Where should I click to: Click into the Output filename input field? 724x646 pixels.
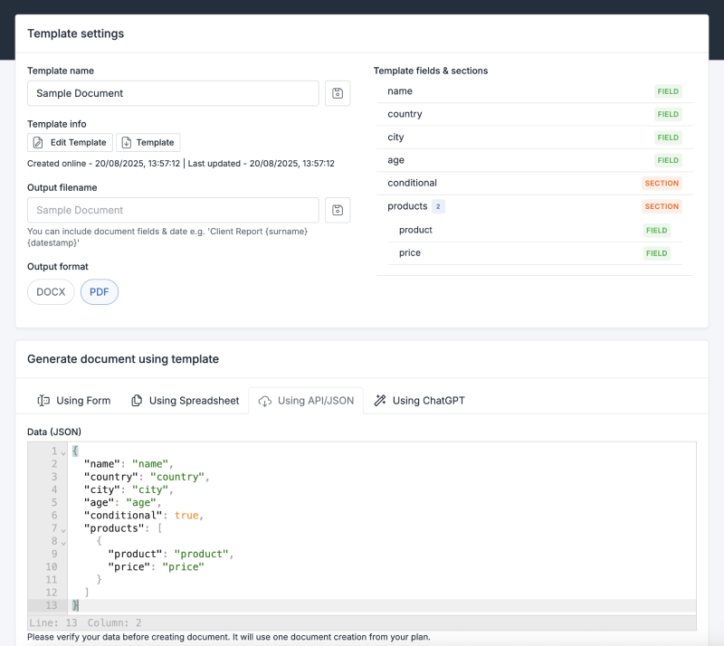point(173,210)
